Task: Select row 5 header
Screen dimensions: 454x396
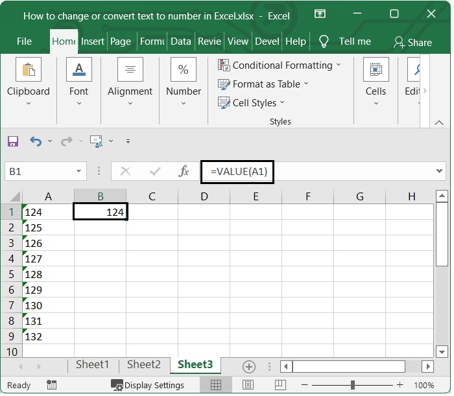Action: point(11,274)
